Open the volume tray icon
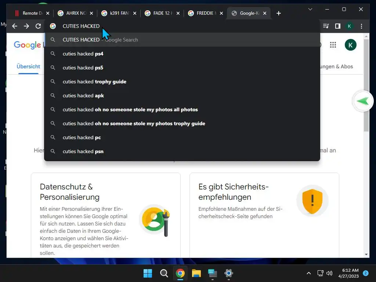Screen dimensions: 376x282 329,273
